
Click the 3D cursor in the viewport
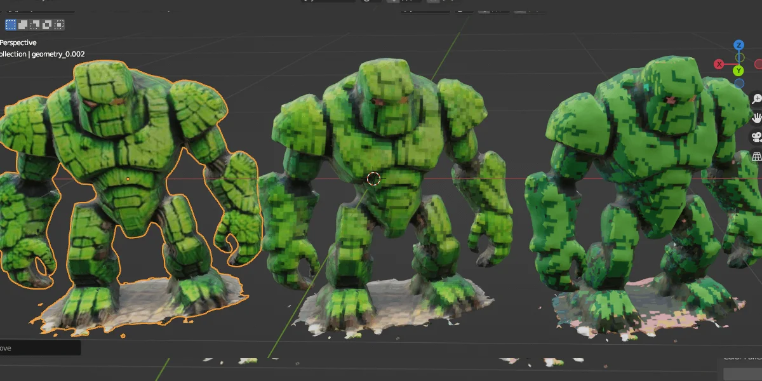374,178
